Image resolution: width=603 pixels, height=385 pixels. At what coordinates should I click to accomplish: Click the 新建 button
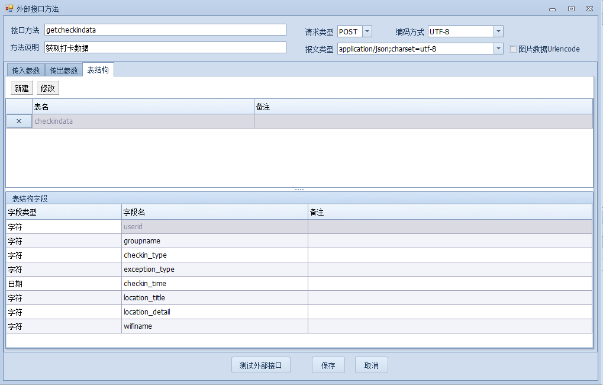[x=22, y=88]
